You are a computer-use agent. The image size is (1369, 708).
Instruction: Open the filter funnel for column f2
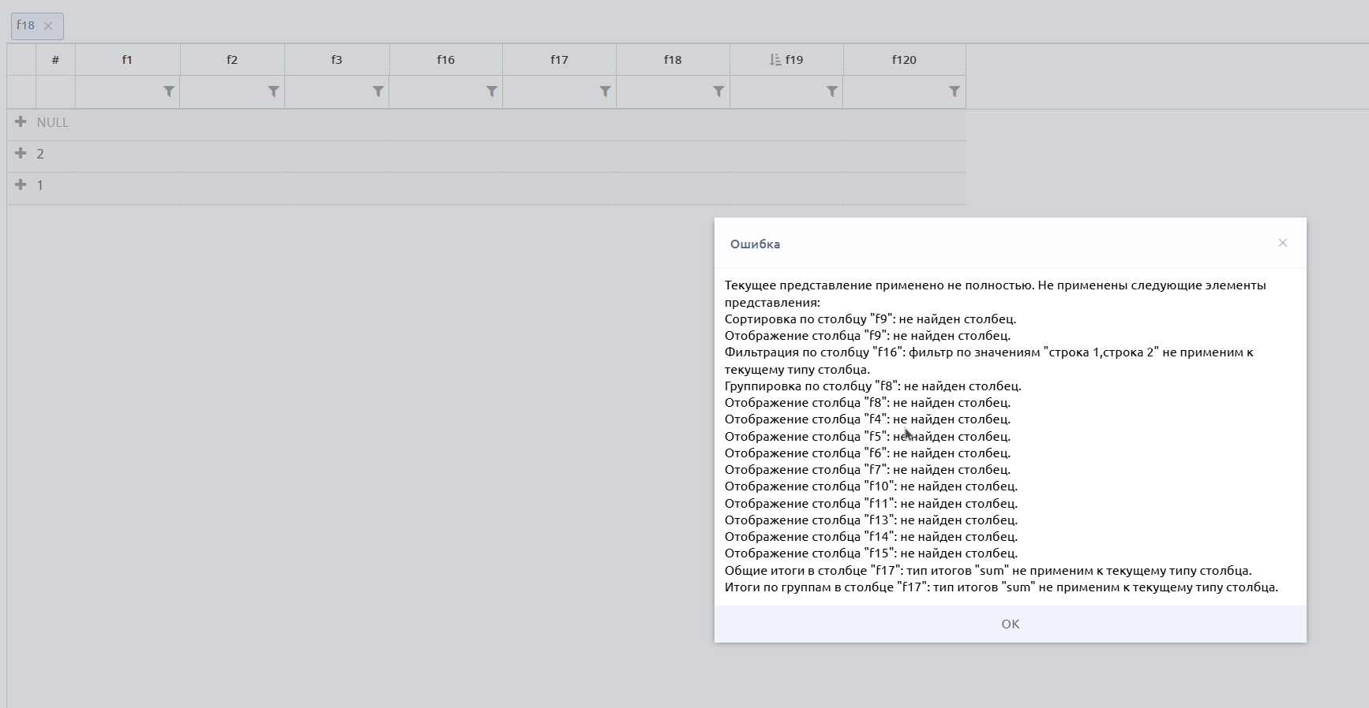[273, 92]
